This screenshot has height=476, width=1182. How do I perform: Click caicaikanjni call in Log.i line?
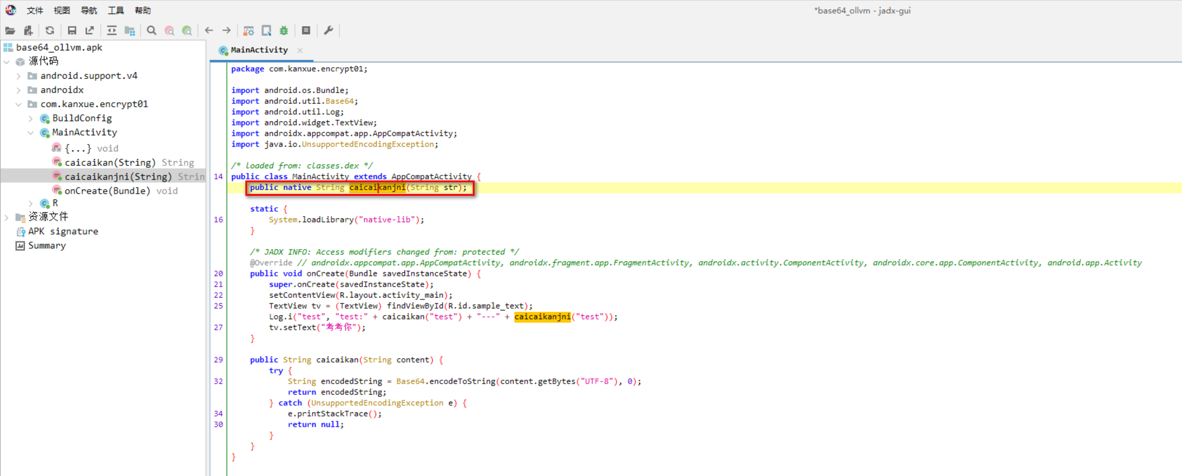tap(542, 317)
